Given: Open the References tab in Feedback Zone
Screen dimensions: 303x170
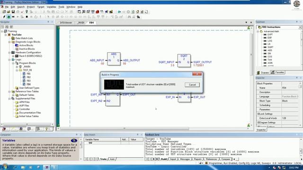Looking at the screenshot, I should [212, 159].
